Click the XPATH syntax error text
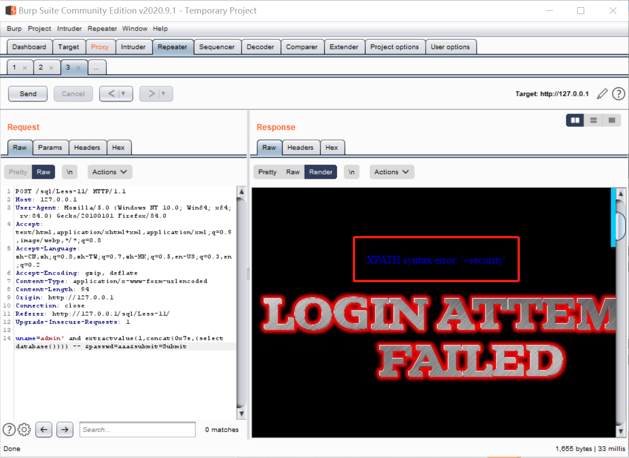 (x=436, y=260)
